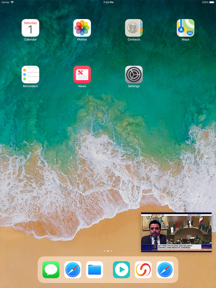The image size is (216, 288).
Task: Launch the teal play-button app in dock
Action: coord(121,270)
